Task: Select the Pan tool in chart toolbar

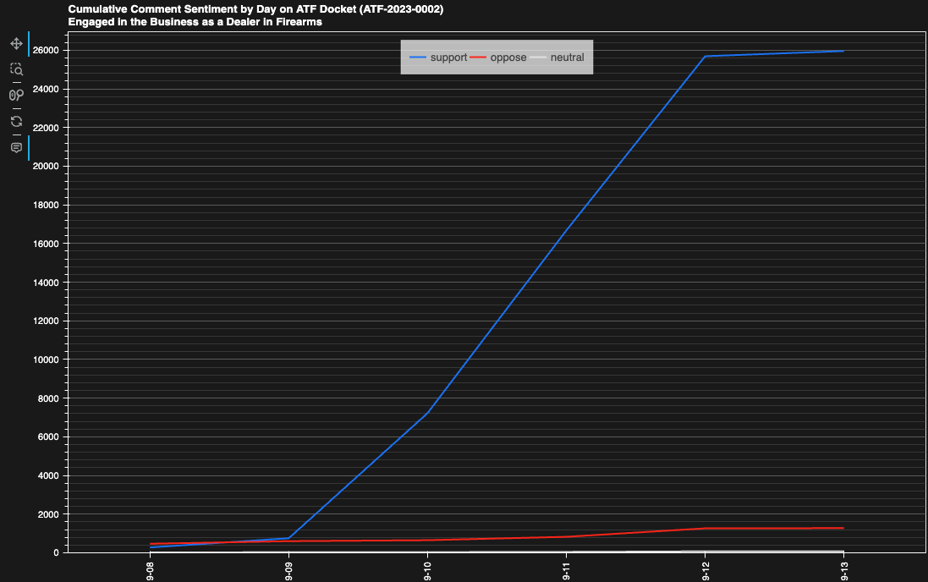Action: click(x=16, y=43)
